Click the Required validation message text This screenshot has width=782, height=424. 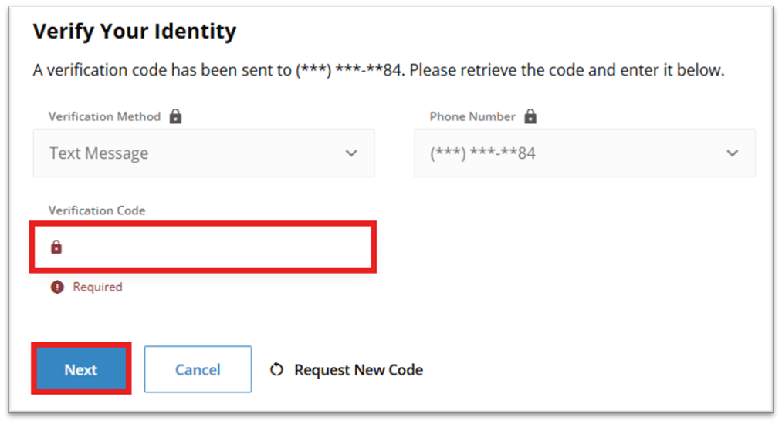tap(97, 287)
